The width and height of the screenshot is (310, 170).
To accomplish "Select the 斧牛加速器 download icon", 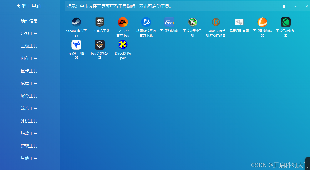I will click(x=76, y=45).
